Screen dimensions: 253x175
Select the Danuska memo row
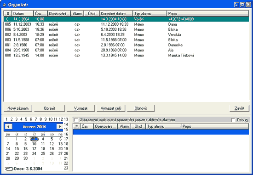coord(126,45)
